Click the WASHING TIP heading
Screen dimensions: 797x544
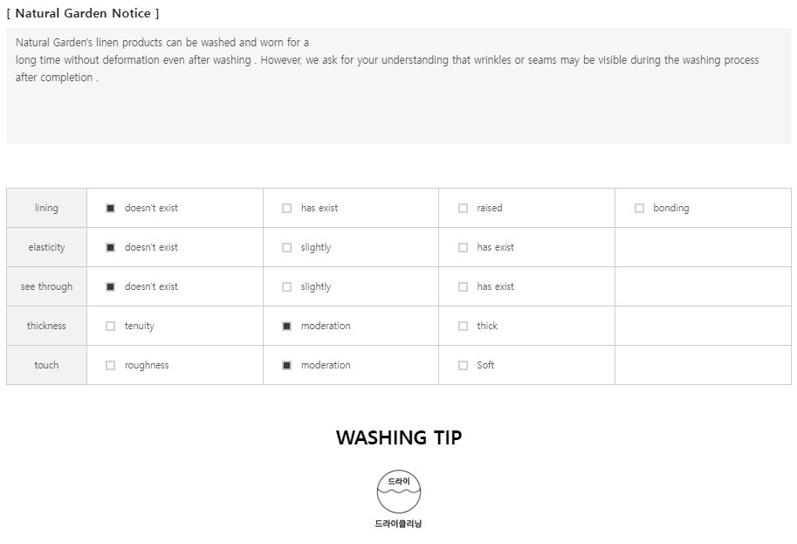pyautogui.click(x=398, y=437)
